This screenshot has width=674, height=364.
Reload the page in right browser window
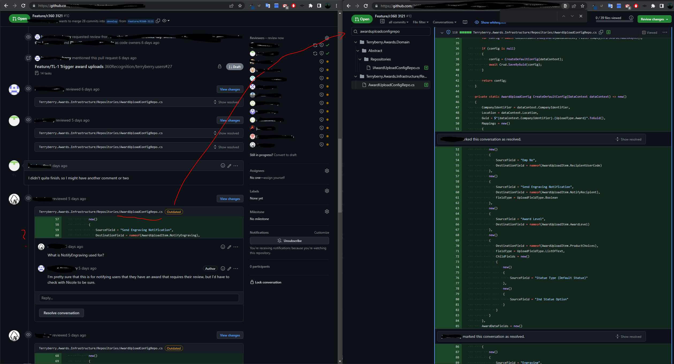366,6
